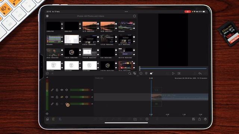Show the hidden main track eye icon
This screenshot has height=134, width=239.
[x=62, y=97]
